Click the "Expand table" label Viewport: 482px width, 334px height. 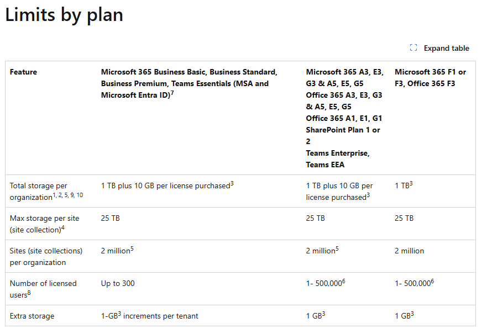pos(446,48)
